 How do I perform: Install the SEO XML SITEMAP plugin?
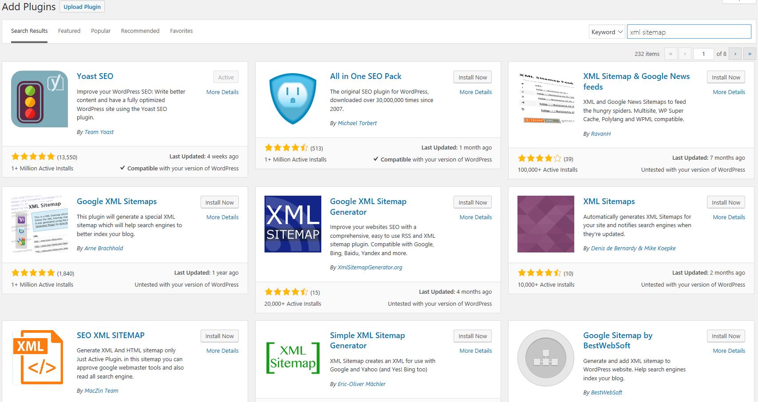pos(220,336)
